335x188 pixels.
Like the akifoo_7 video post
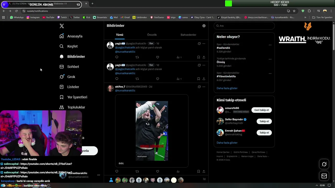tap(158, 171)
